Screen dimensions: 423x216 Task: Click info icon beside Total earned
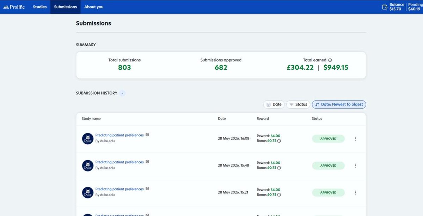(x=330, y=60)
